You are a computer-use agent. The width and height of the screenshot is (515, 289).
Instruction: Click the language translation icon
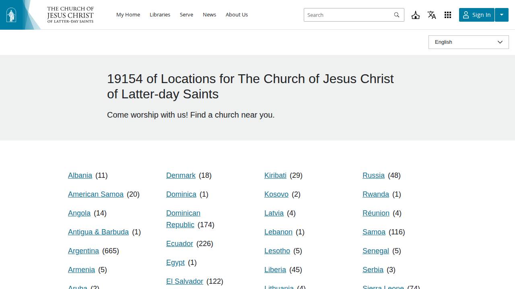click(432, 15)
